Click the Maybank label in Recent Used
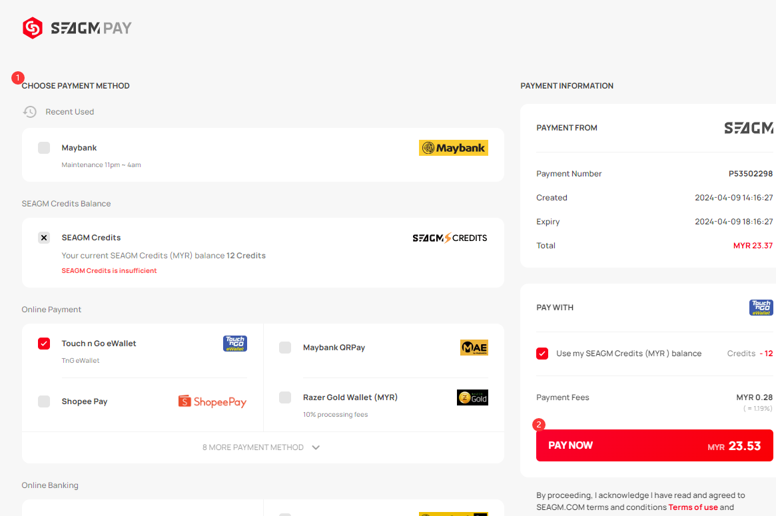776x516 pixels. (79, 148)
